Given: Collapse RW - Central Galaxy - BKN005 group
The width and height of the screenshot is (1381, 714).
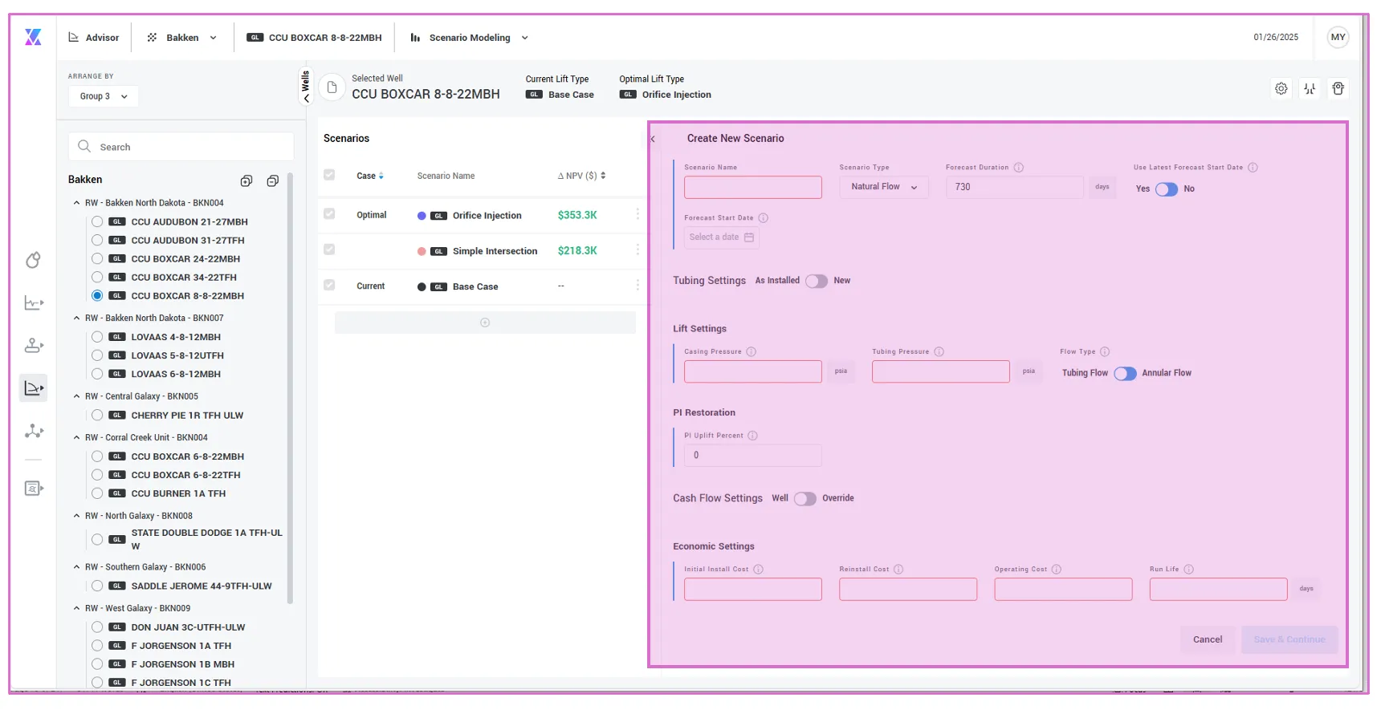Looking at the screenshot, I should (77, 396).
